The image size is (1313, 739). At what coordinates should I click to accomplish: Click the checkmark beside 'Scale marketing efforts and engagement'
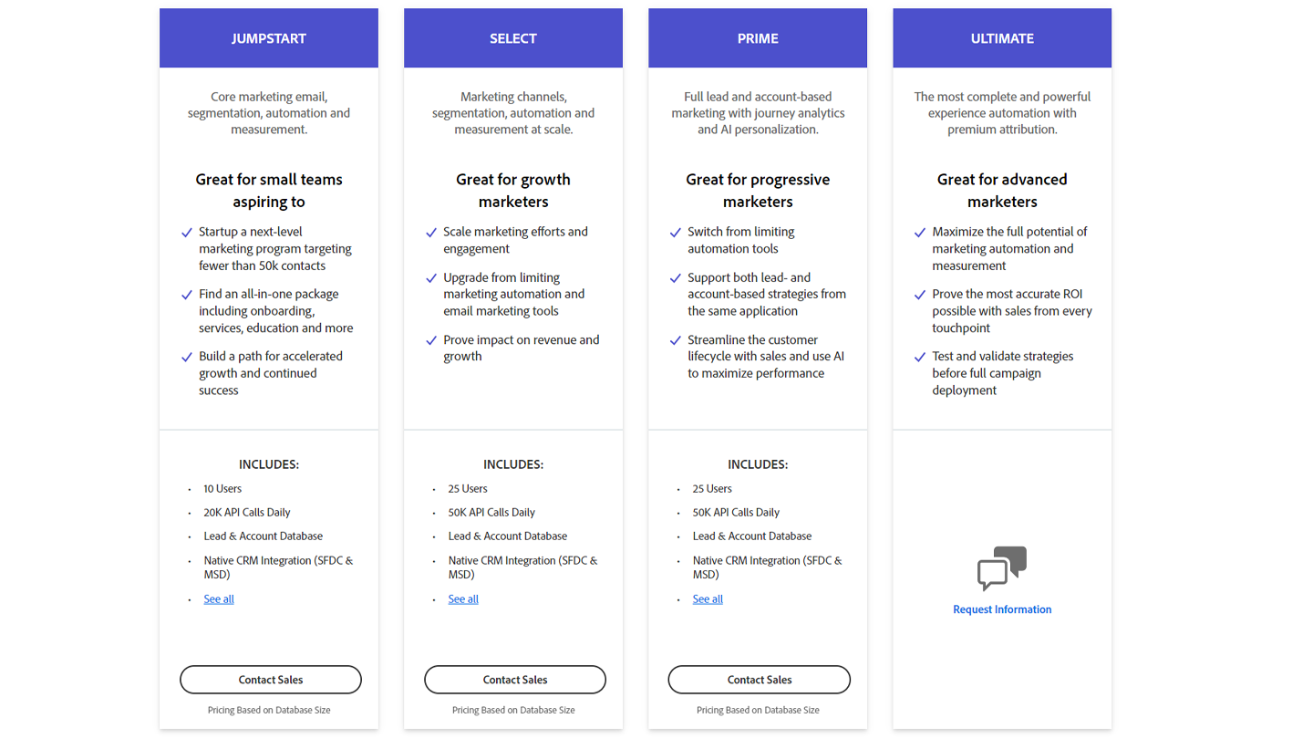coord(431,233)
